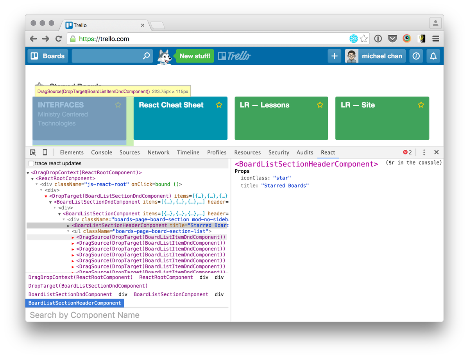Collapse the ReactRootComponent node arrow
The width and height of the screenshot is (469, 358).
coord(32,179)
